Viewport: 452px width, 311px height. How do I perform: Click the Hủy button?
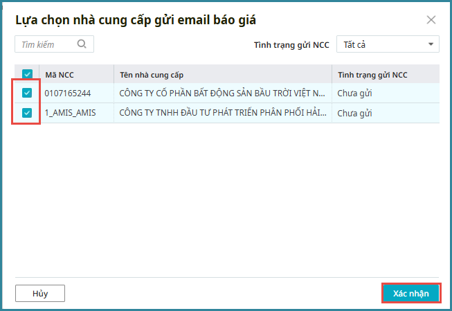[x=40, y=294]
